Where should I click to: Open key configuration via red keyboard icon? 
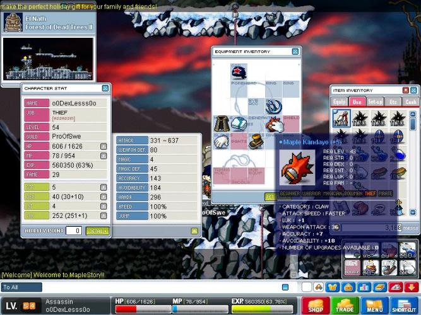396,287
